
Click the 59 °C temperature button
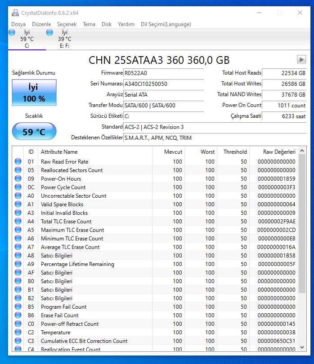point(34,132)
